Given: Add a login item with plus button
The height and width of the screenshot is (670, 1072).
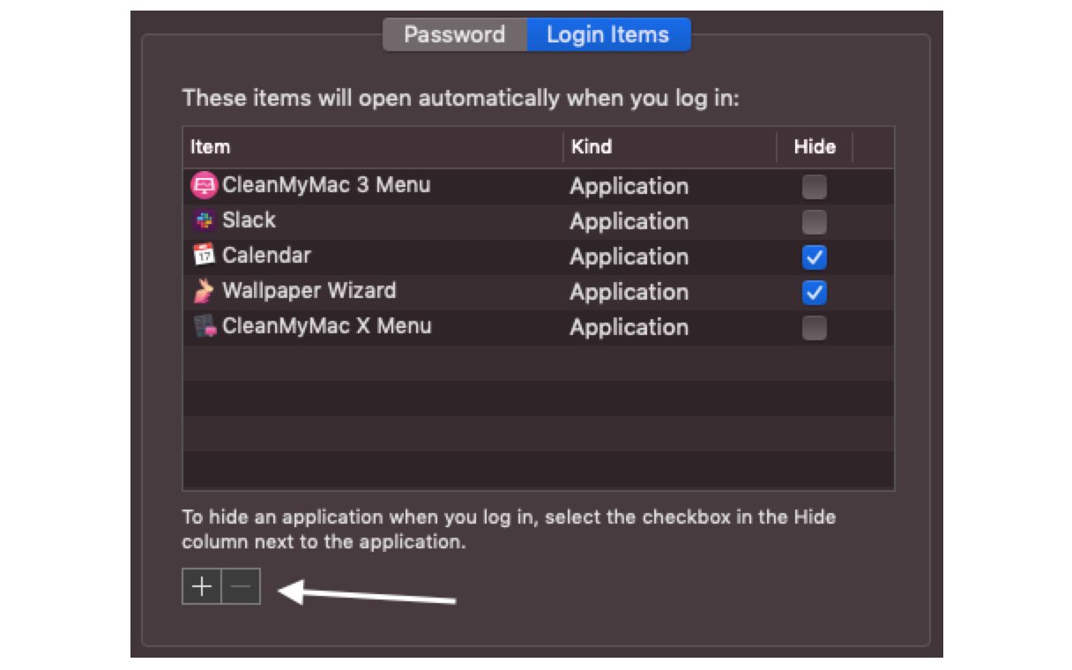Looking at the screenshot, I should point(202,586).
